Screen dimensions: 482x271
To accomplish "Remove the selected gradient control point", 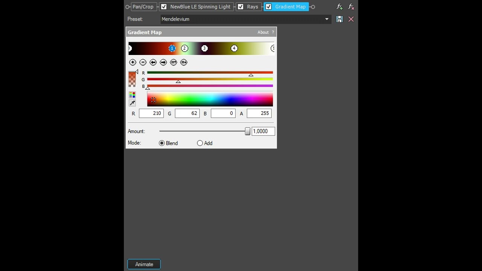I will 143,62.
